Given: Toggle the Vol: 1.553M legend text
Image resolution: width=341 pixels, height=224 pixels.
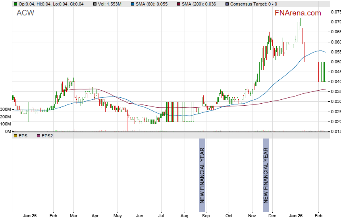Looking at the screenshot, I should tap(110, 4).
